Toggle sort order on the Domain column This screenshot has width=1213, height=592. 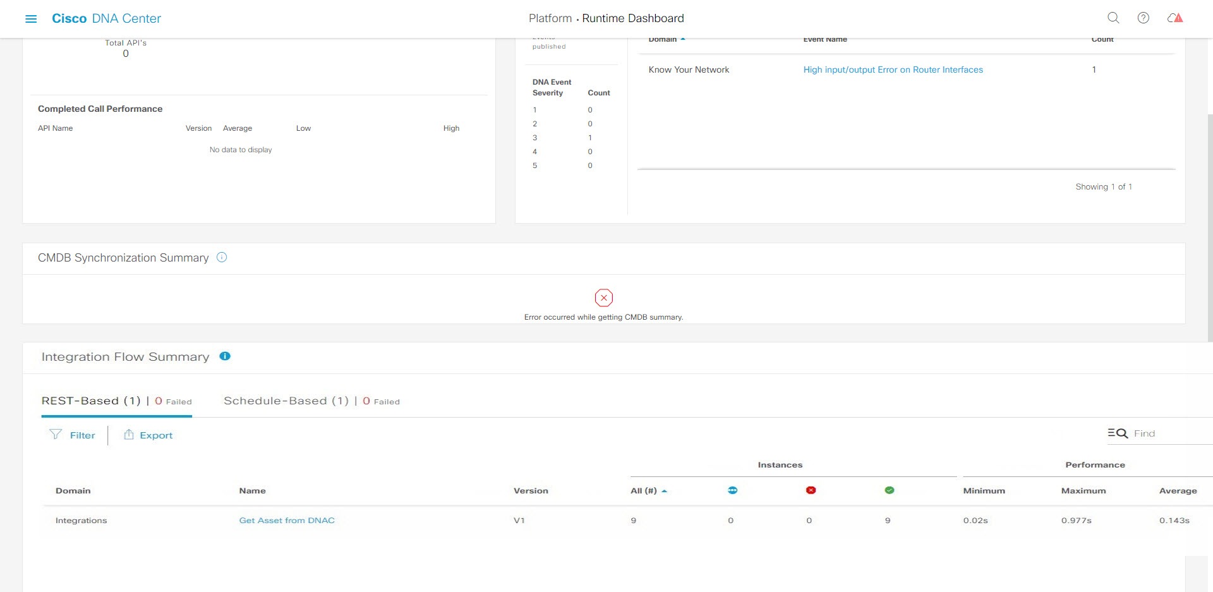73,490
